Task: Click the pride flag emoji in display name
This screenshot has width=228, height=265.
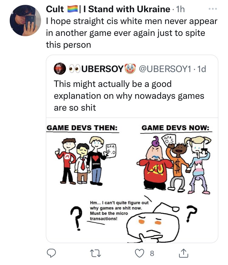Action: click(x=73, y=9)
